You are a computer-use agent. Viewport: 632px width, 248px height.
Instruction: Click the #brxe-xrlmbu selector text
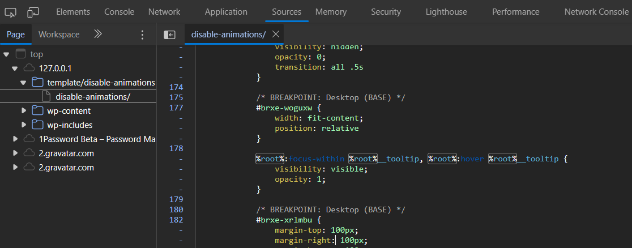(x=284, y=220)
